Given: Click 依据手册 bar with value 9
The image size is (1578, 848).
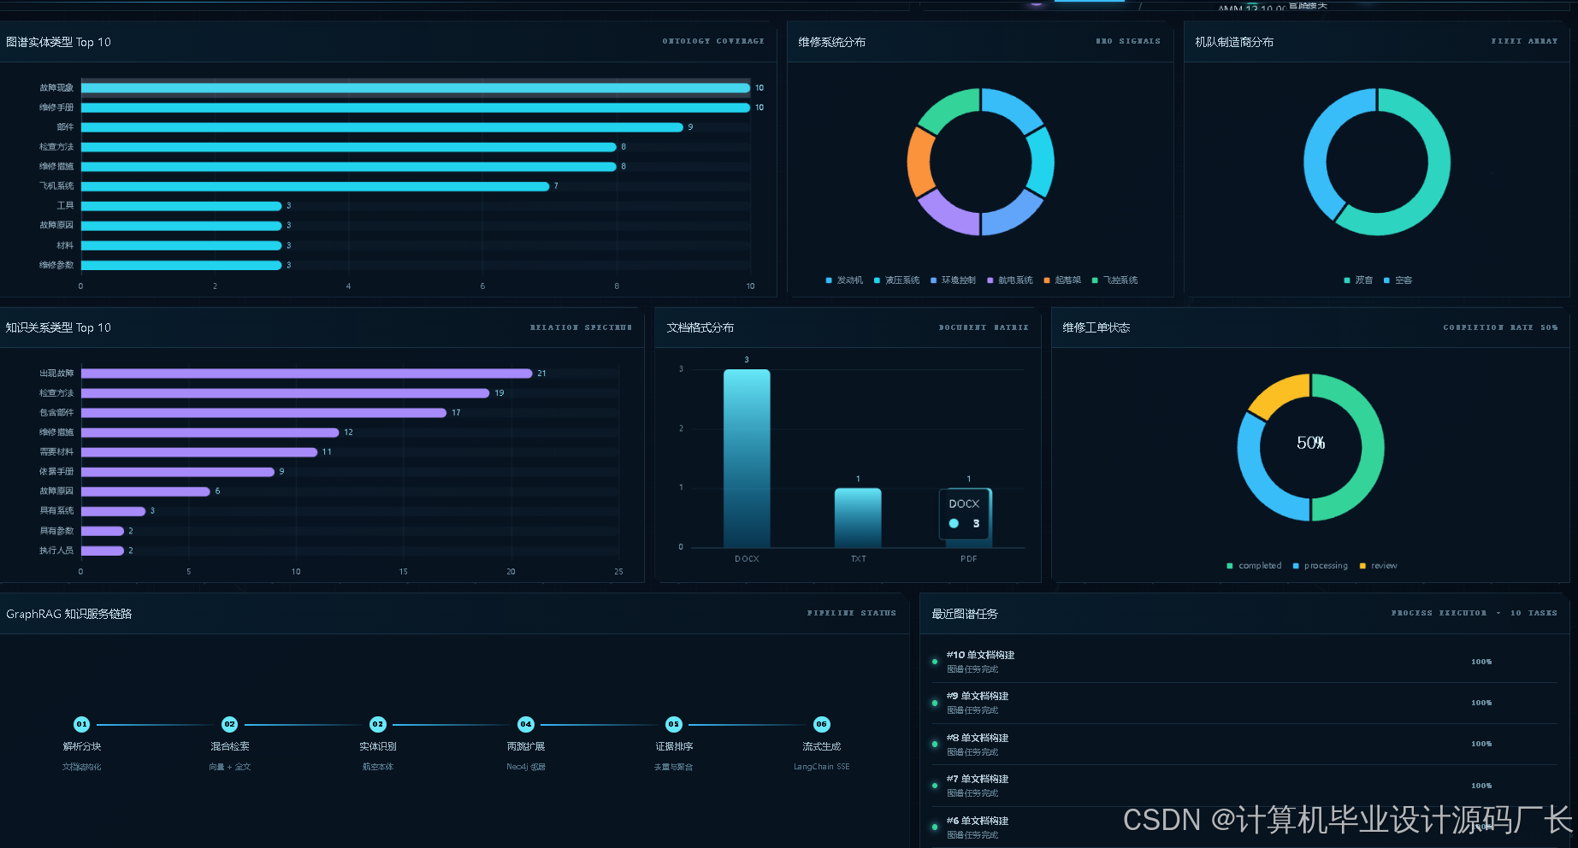Looking at the screenshot, I should (178, 472).
